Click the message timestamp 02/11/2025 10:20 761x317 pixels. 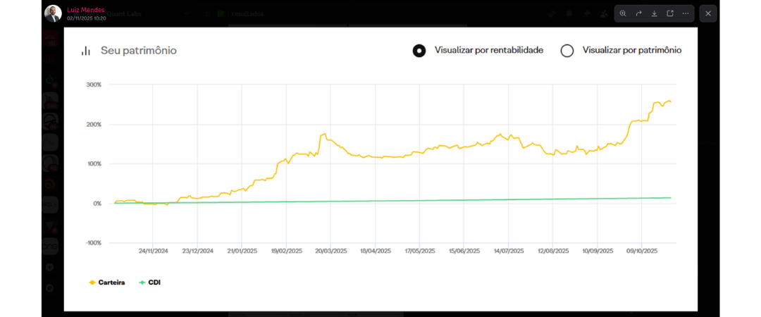pos(86,18)
